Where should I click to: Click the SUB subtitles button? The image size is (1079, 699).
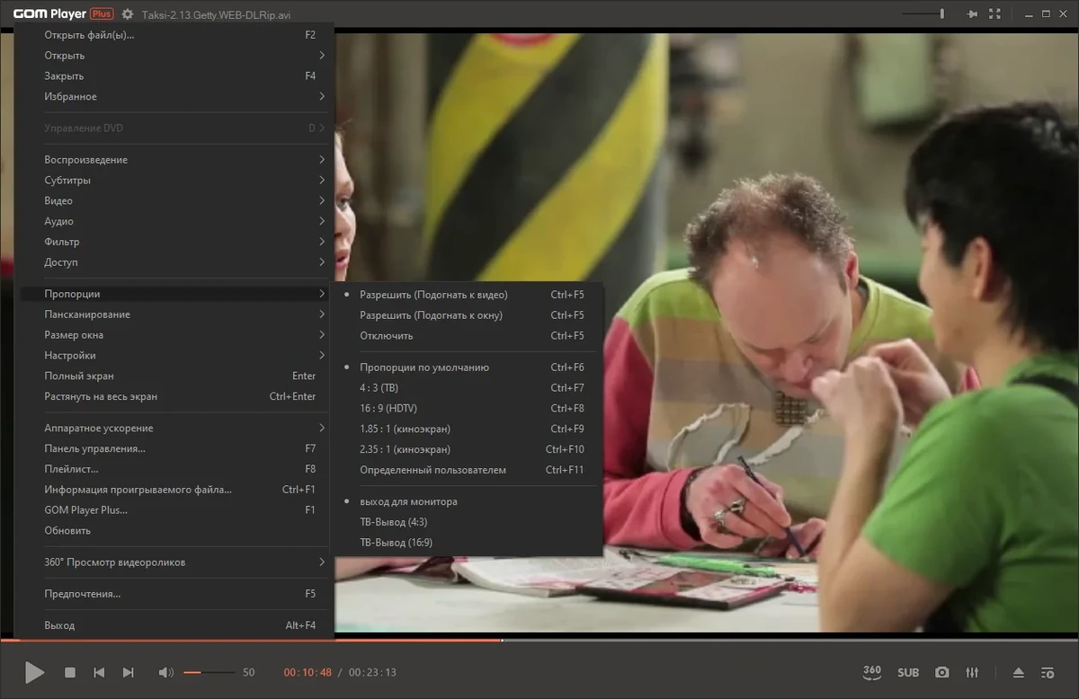908,672
